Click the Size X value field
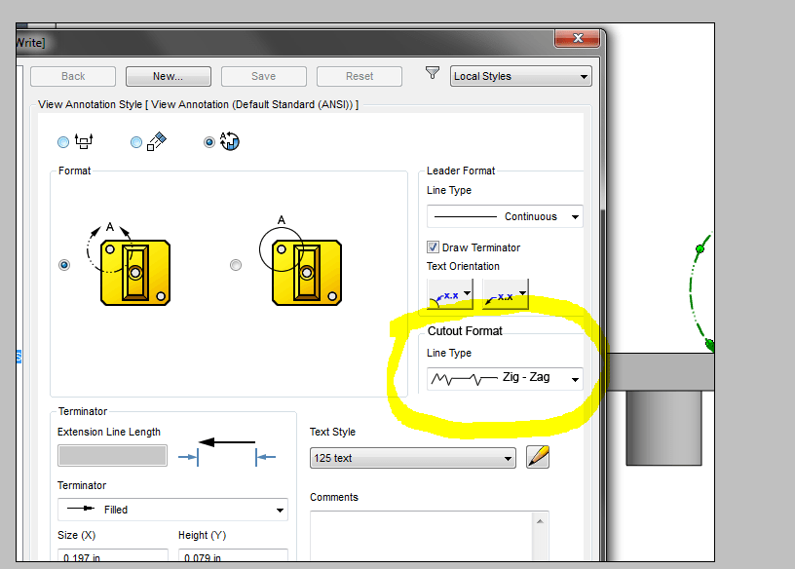 [x=111, y=556]
